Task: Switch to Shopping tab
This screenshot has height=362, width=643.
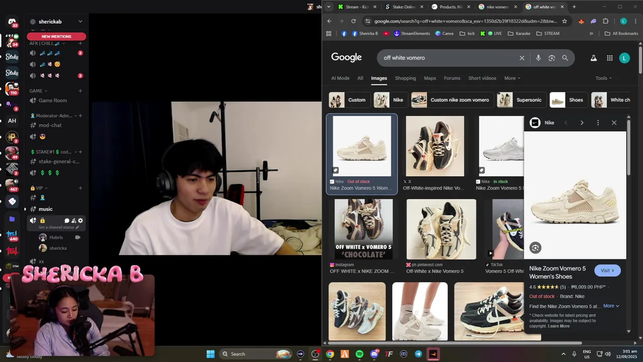Action: tap(405, 78)
